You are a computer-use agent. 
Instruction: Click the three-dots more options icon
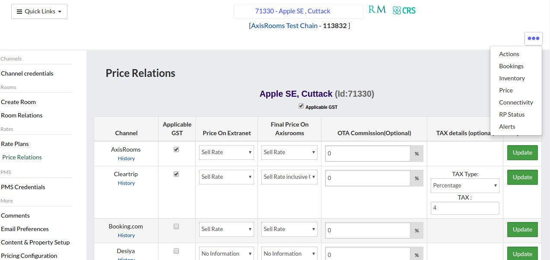[534, 38]
